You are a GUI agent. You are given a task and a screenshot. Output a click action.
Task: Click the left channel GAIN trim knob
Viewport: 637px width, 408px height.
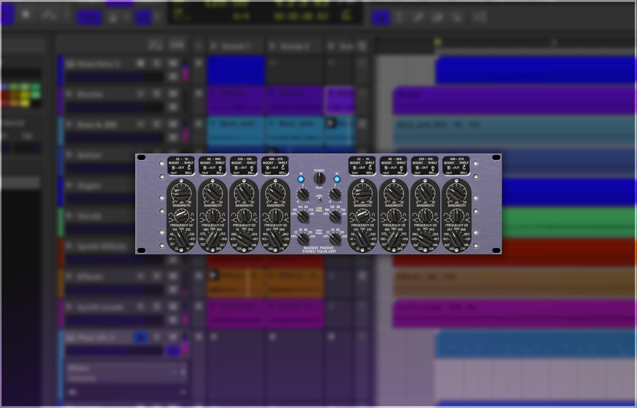tap(303, 194)
